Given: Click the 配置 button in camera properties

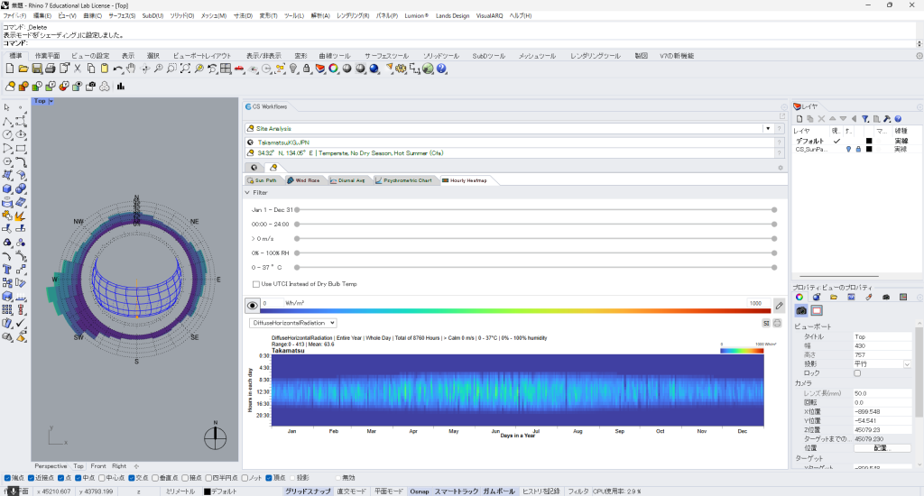Looking at the screenshot, I should pos(881,447).
